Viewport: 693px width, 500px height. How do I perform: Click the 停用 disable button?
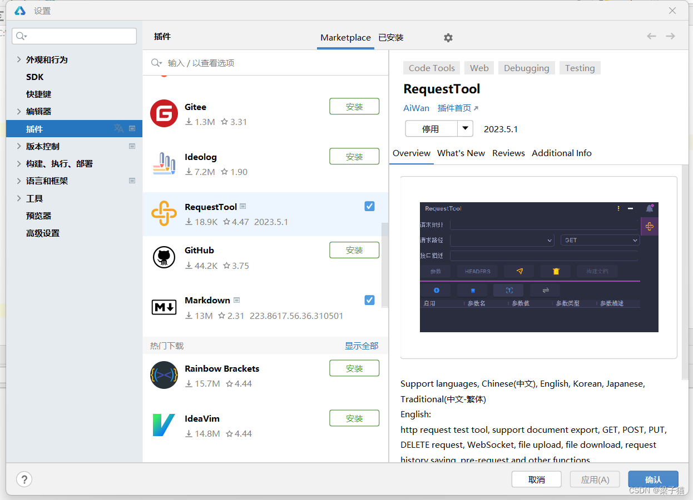431,128
